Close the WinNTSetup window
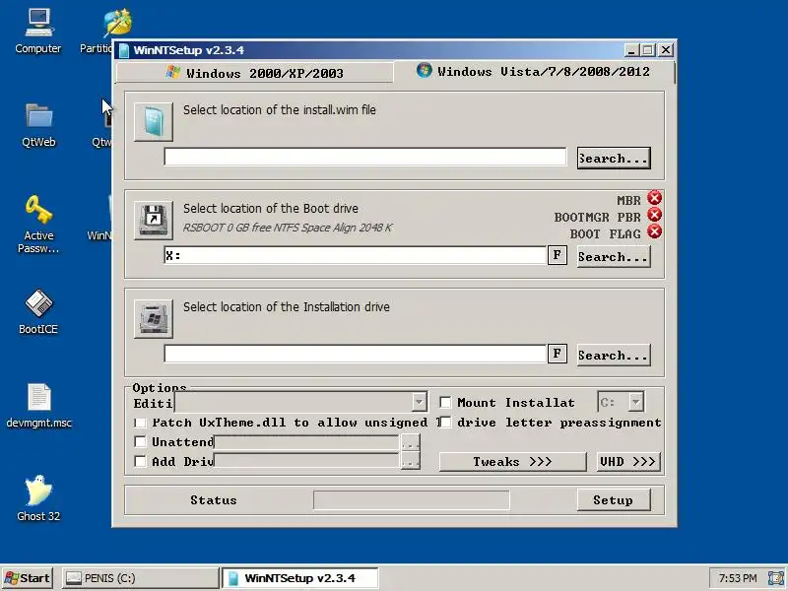 click(x=666, y=50)
